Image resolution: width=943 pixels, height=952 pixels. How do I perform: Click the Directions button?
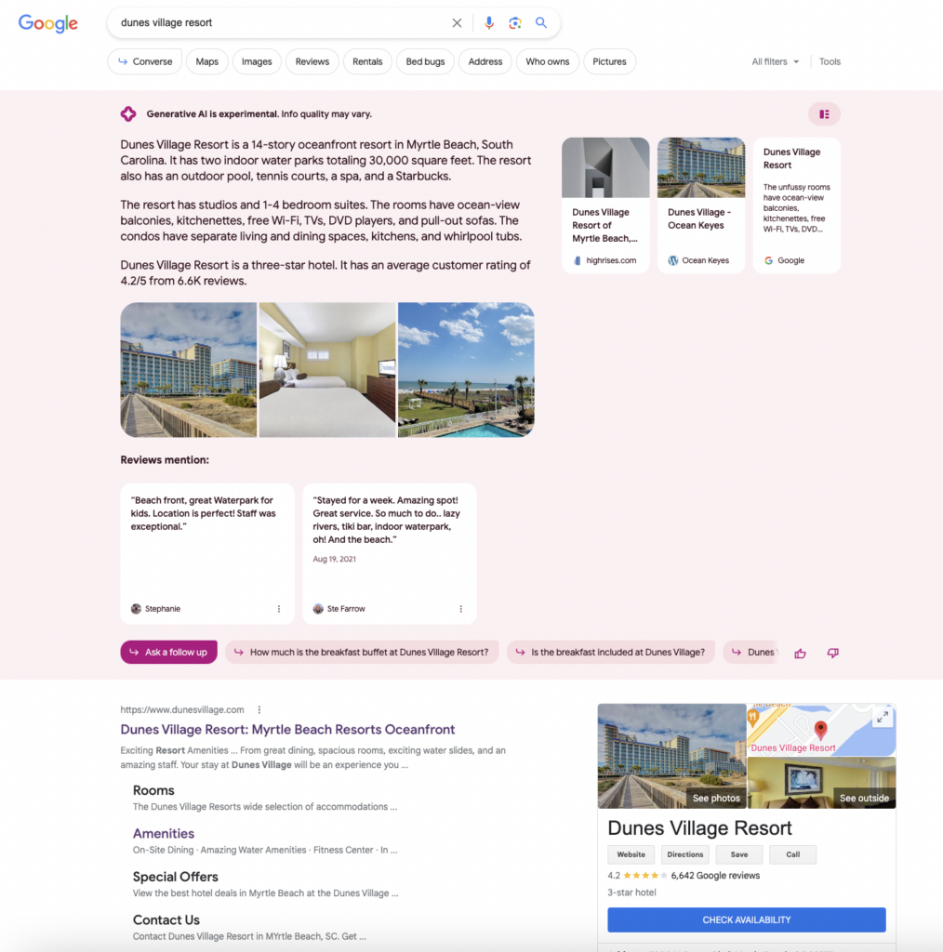tap(685, 855)
